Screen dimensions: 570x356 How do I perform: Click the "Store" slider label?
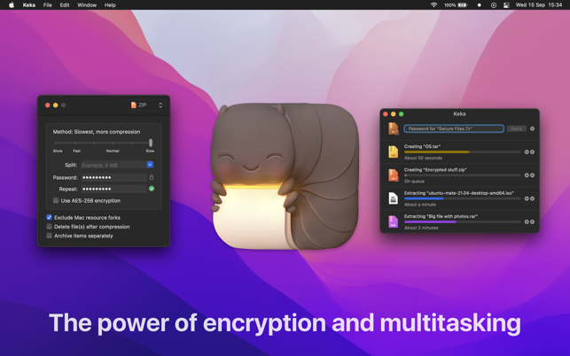tap(58, 151)
